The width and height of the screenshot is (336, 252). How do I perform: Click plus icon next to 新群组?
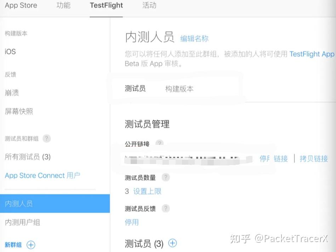point(31,245)
